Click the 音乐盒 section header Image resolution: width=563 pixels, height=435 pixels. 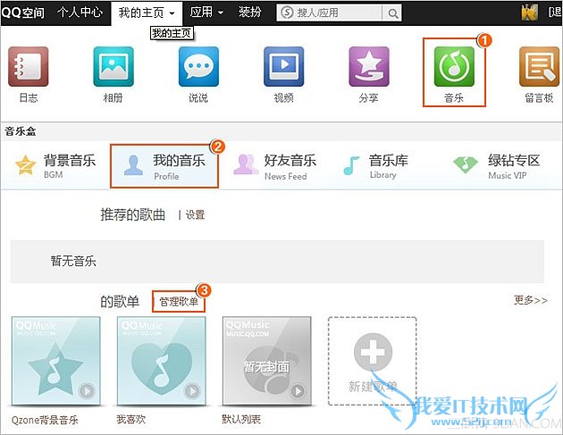click(21, 131)
